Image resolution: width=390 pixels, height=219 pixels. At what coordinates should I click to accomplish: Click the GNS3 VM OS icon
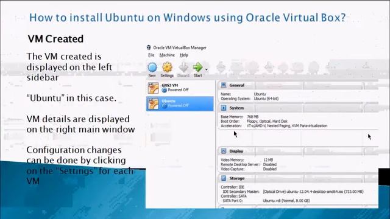tap(153, 88)
